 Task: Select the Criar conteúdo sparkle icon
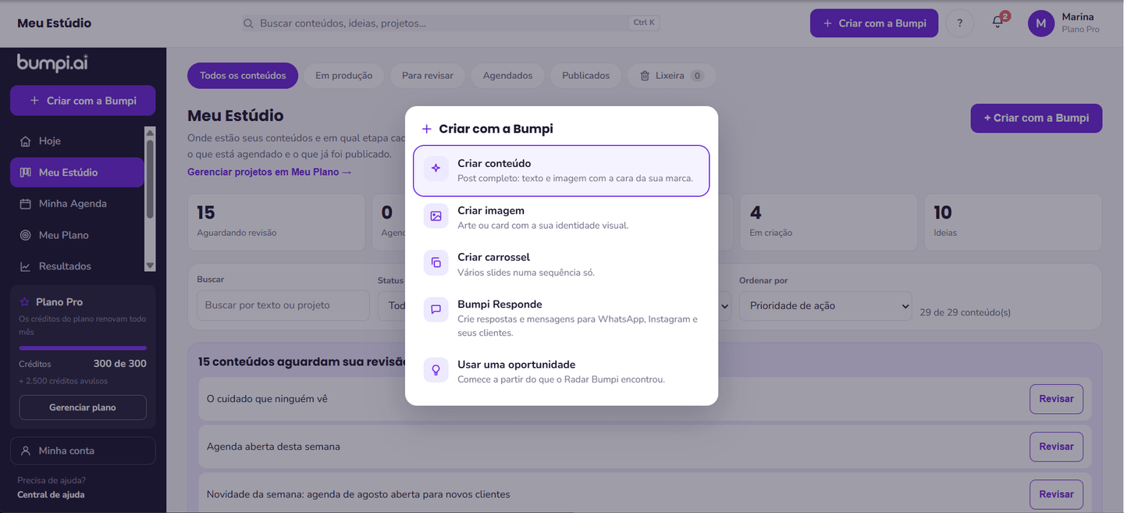(436, 168)
